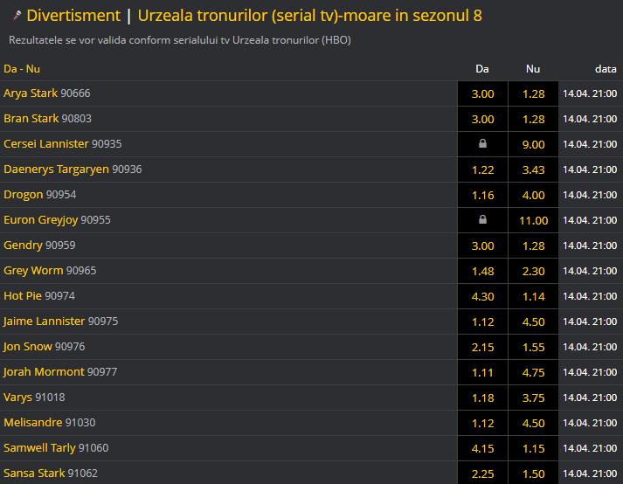This screenshot has height=484, width=623.
Task: Click the Gendry event name
Action: tap(23, 245)
